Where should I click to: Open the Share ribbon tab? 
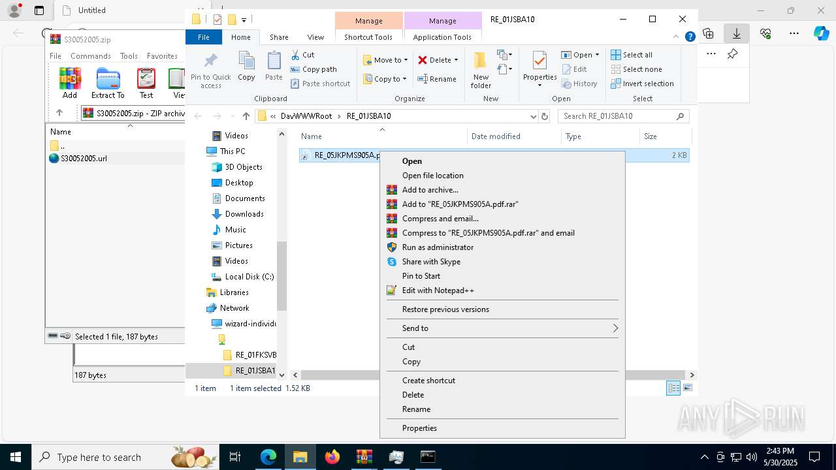click(279, 37)
